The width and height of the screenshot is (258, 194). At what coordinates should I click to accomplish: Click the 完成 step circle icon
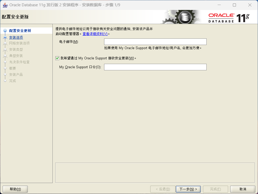tap(5, 81)
